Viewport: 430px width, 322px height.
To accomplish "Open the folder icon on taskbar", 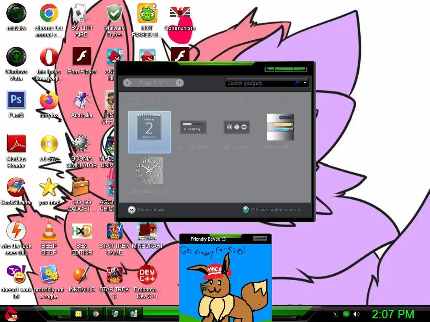I will 79,314.
